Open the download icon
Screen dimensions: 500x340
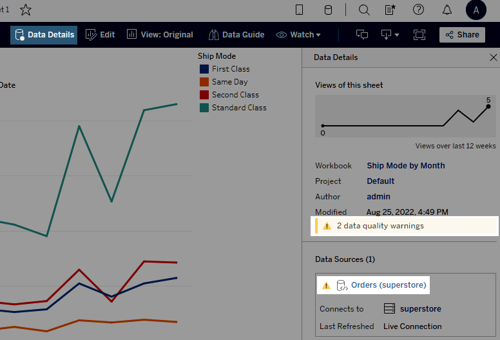pos(386,35)
